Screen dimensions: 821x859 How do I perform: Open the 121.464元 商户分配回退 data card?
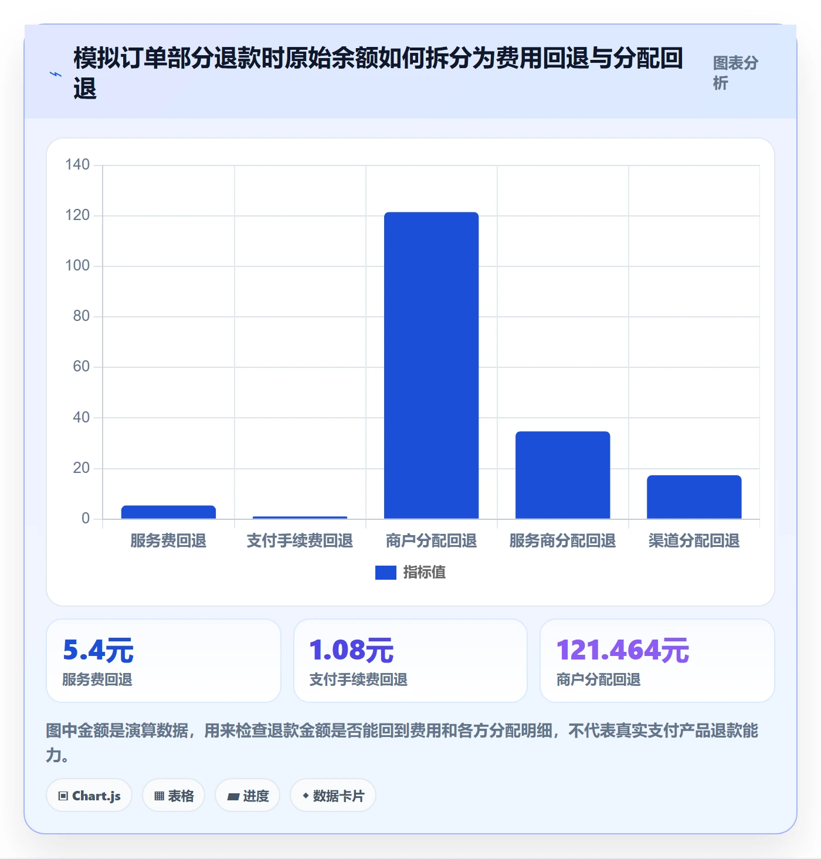(657, 661)
